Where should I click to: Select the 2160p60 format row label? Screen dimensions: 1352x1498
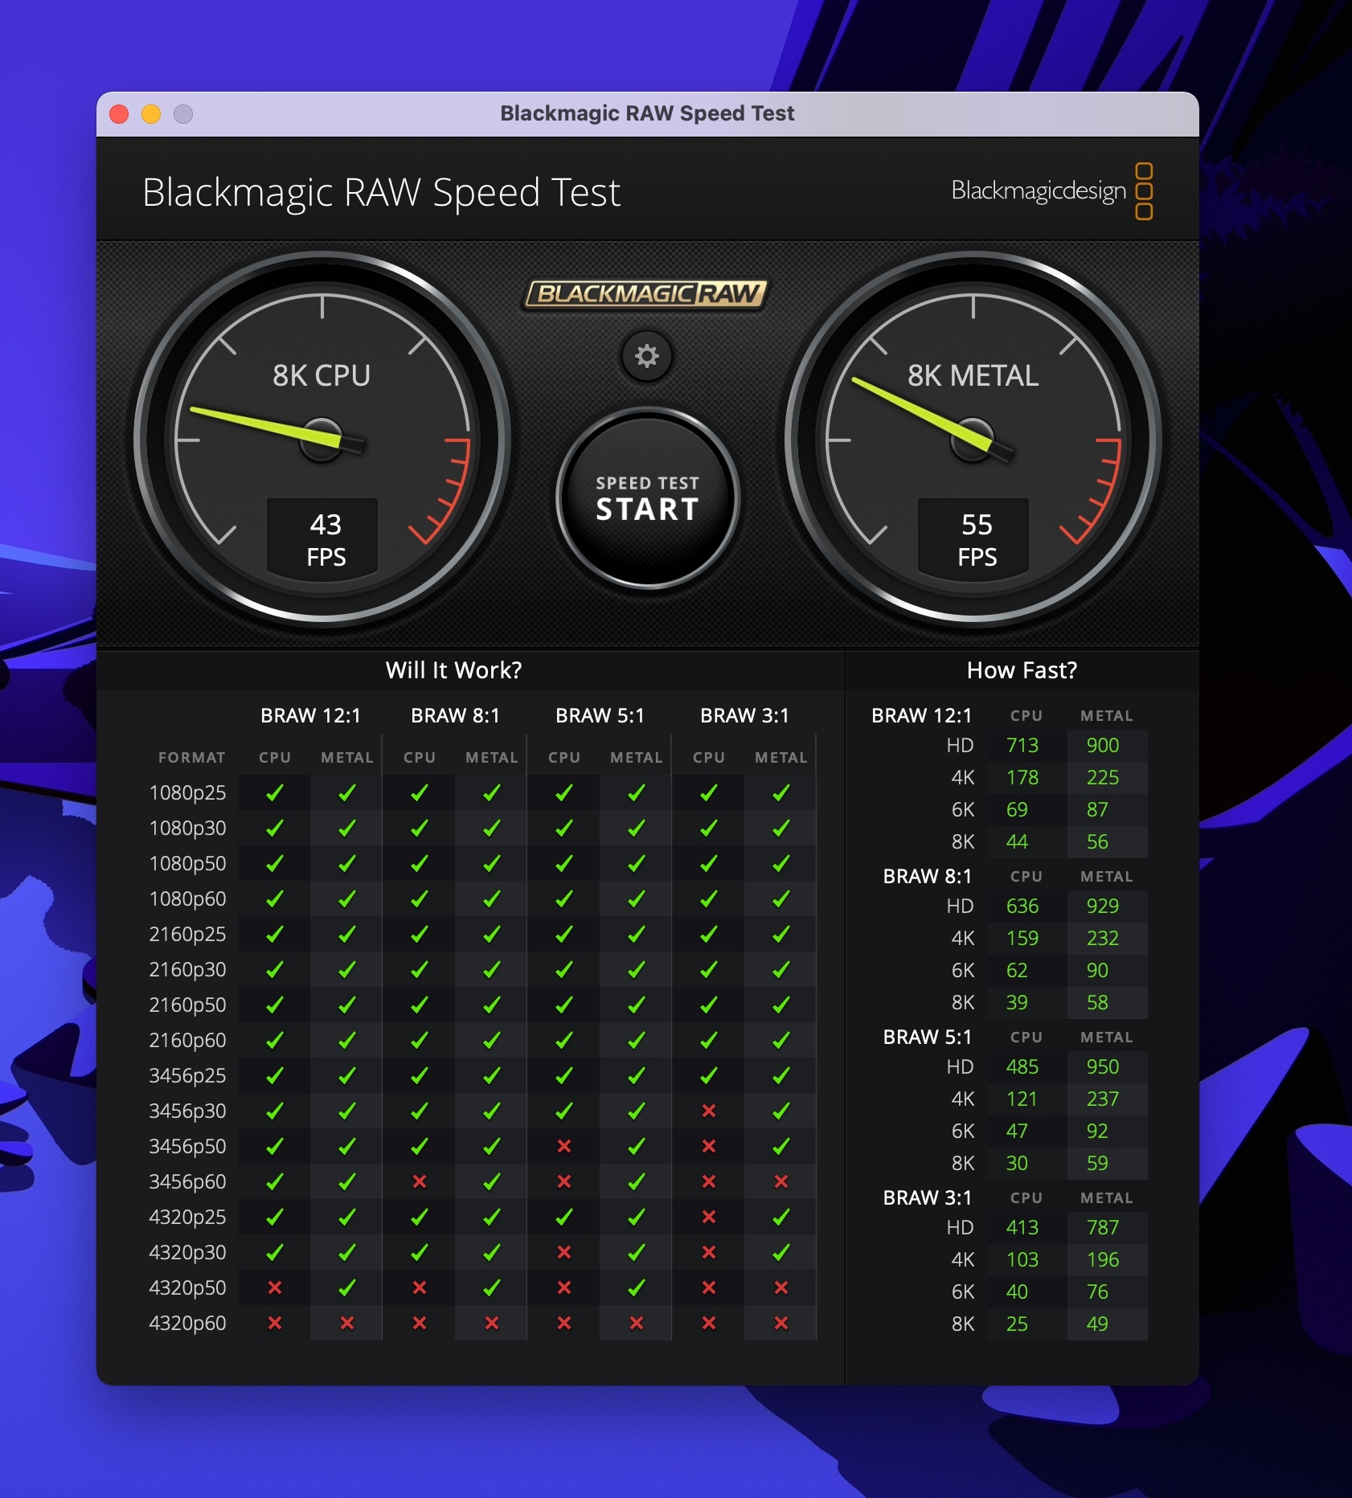coord(187,1041)
